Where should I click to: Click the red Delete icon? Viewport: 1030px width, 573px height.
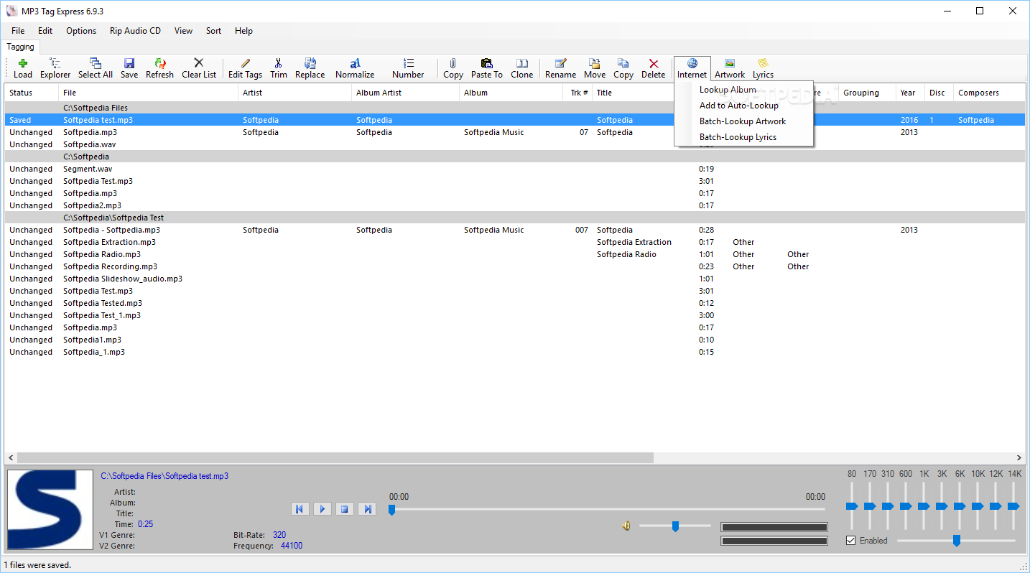pos(654,68)
